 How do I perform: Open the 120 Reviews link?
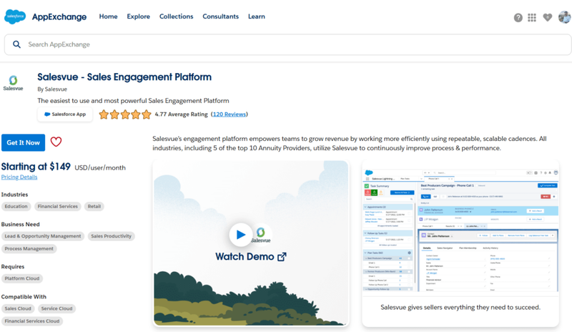pyautogui.click(x=230, y=114)
